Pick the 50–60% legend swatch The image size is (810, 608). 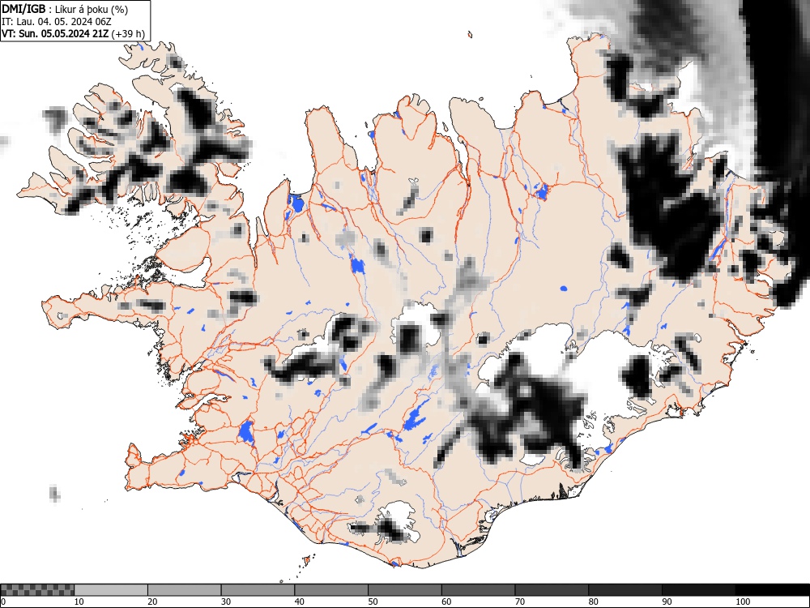click(x=405, y=590)
